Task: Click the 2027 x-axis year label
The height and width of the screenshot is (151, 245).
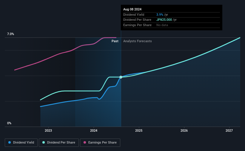Action: pyautogui.click(x=229, y=130)
